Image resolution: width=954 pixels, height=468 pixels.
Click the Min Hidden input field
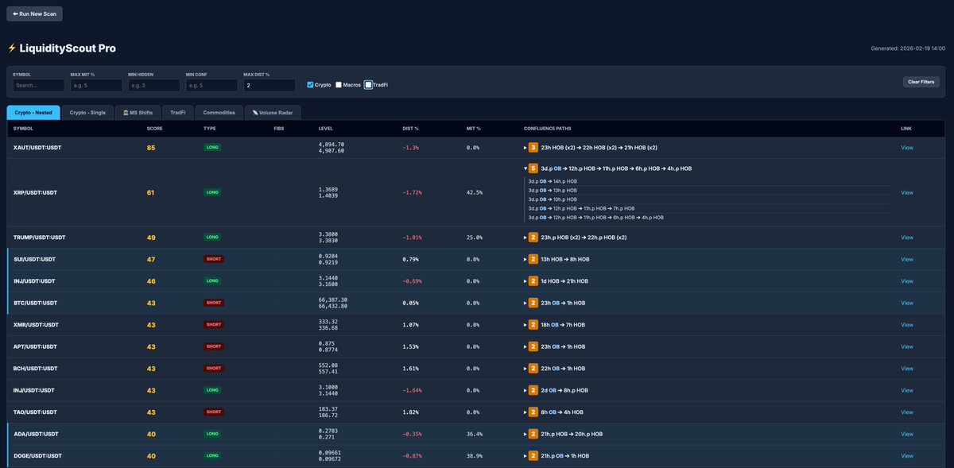[154, 85]
